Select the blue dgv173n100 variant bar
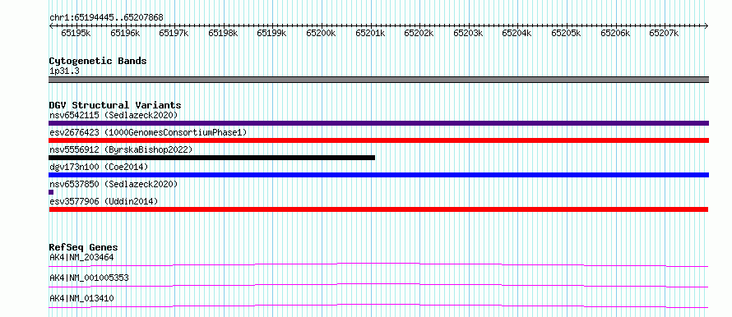Screen dimensions: 732x317 (x=378, y=175)
